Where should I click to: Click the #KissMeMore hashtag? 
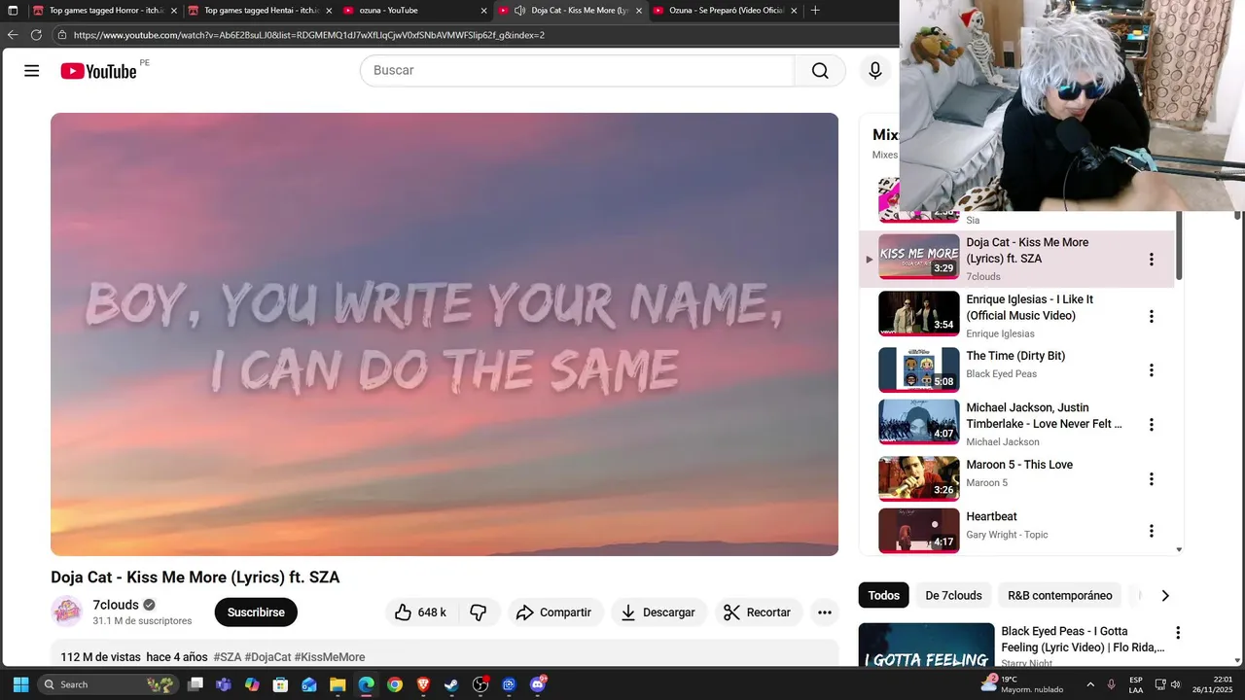tap(330, 657)
